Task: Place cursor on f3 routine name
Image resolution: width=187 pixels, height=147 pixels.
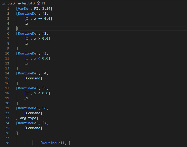Action: [44, 53]
